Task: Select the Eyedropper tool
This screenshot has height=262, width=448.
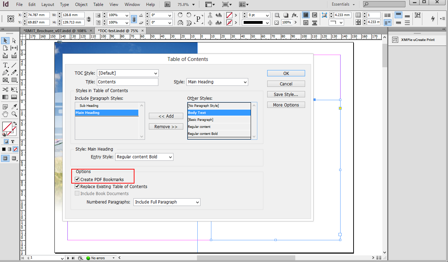Action: (x=13, y=107)
